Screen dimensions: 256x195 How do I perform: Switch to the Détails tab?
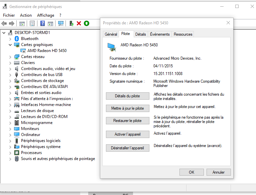(140, 34)
